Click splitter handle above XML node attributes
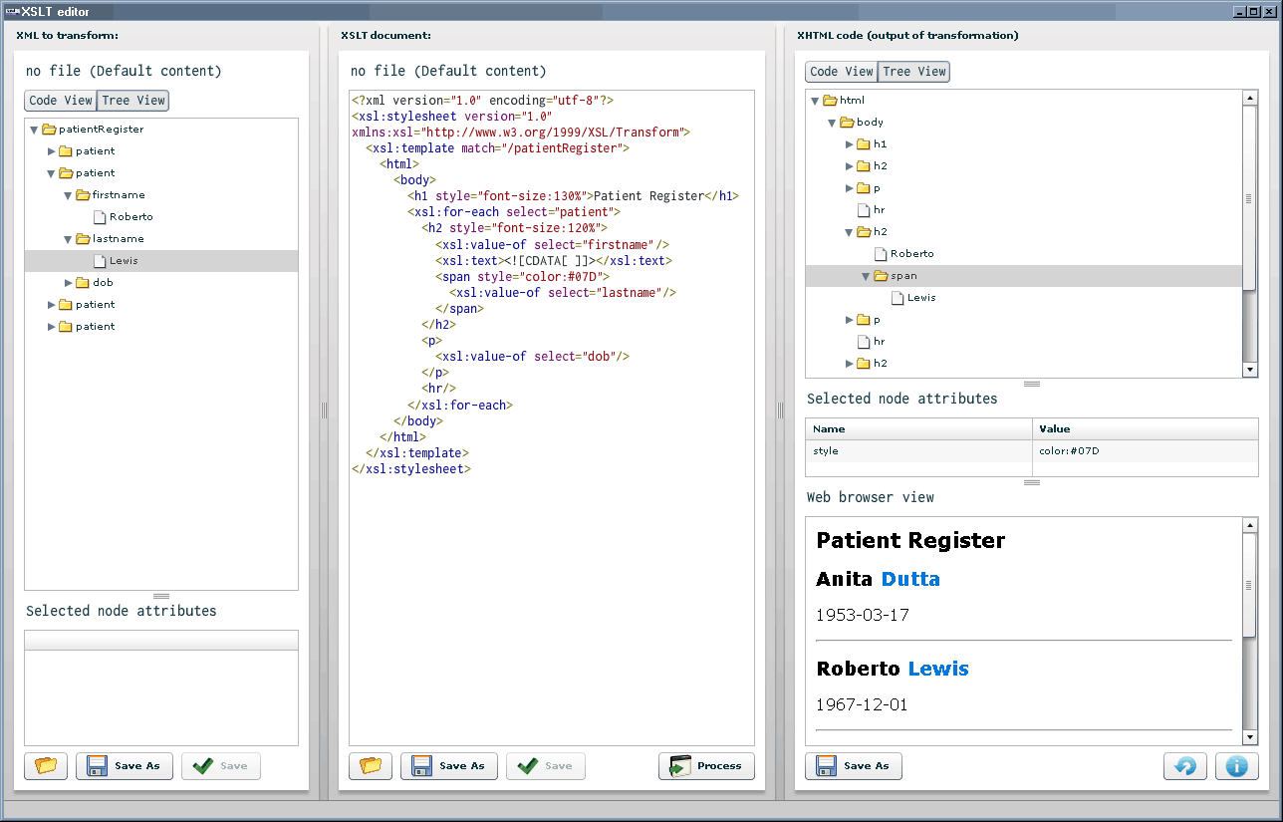The width and height of the screenshot is (1283, 822). (x=161, y=596)
